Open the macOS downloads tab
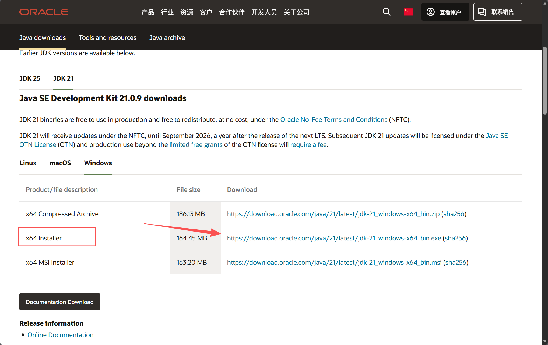 (x=60, y=163)
